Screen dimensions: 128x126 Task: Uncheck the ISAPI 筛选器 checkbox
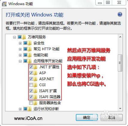[x=31, y=97]
